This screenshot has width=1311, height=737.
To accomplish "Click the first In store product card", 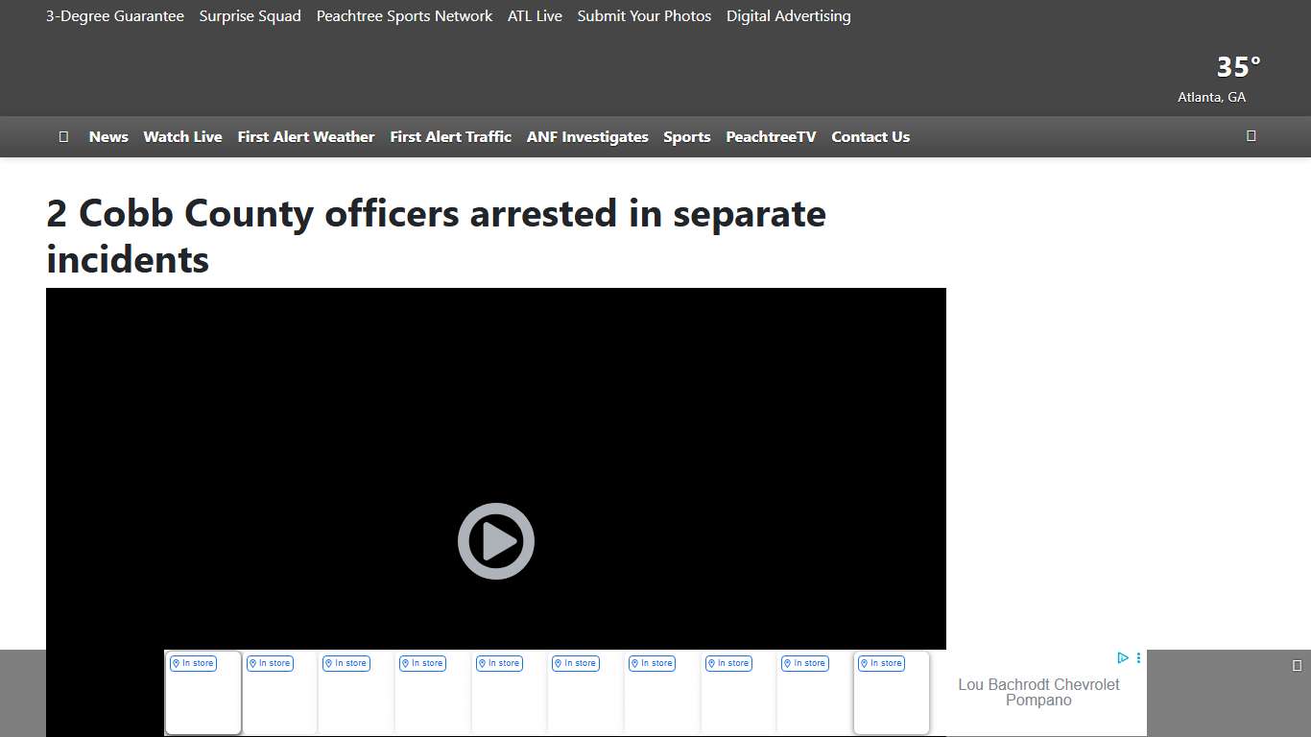I will (x=203, y=693).
